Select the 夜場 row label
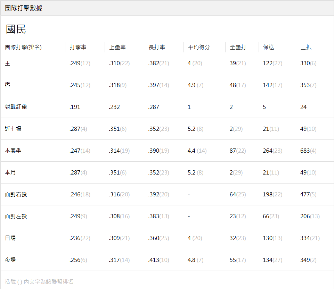This screenshot has height=289, width=334. (10, 260)
